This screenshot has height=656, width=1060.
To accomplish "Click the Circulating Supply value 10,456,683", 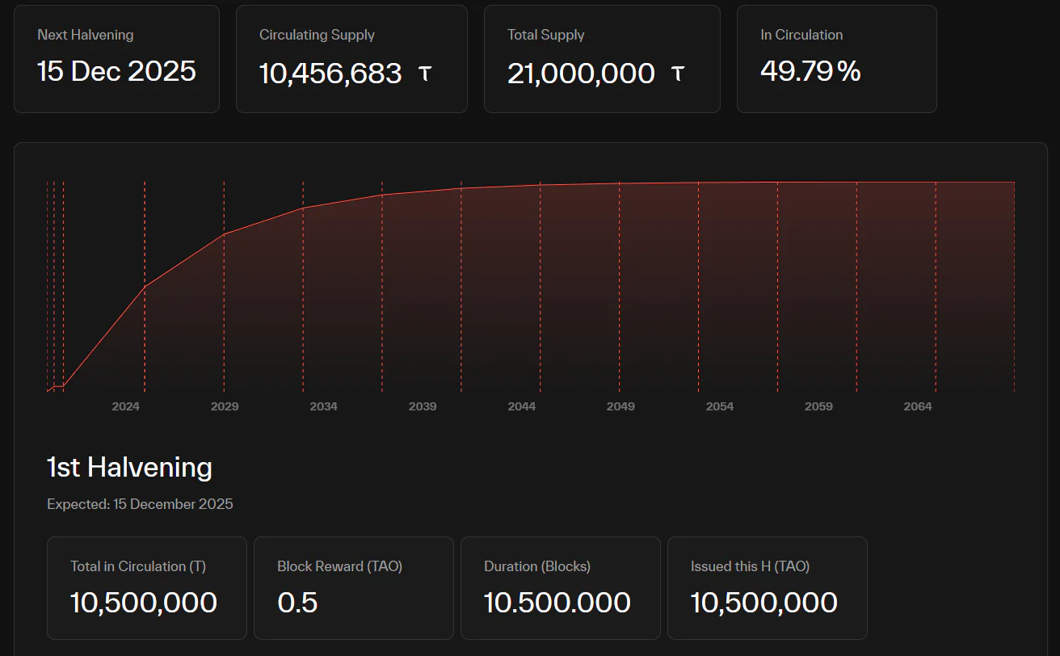I will coord(330,74).
